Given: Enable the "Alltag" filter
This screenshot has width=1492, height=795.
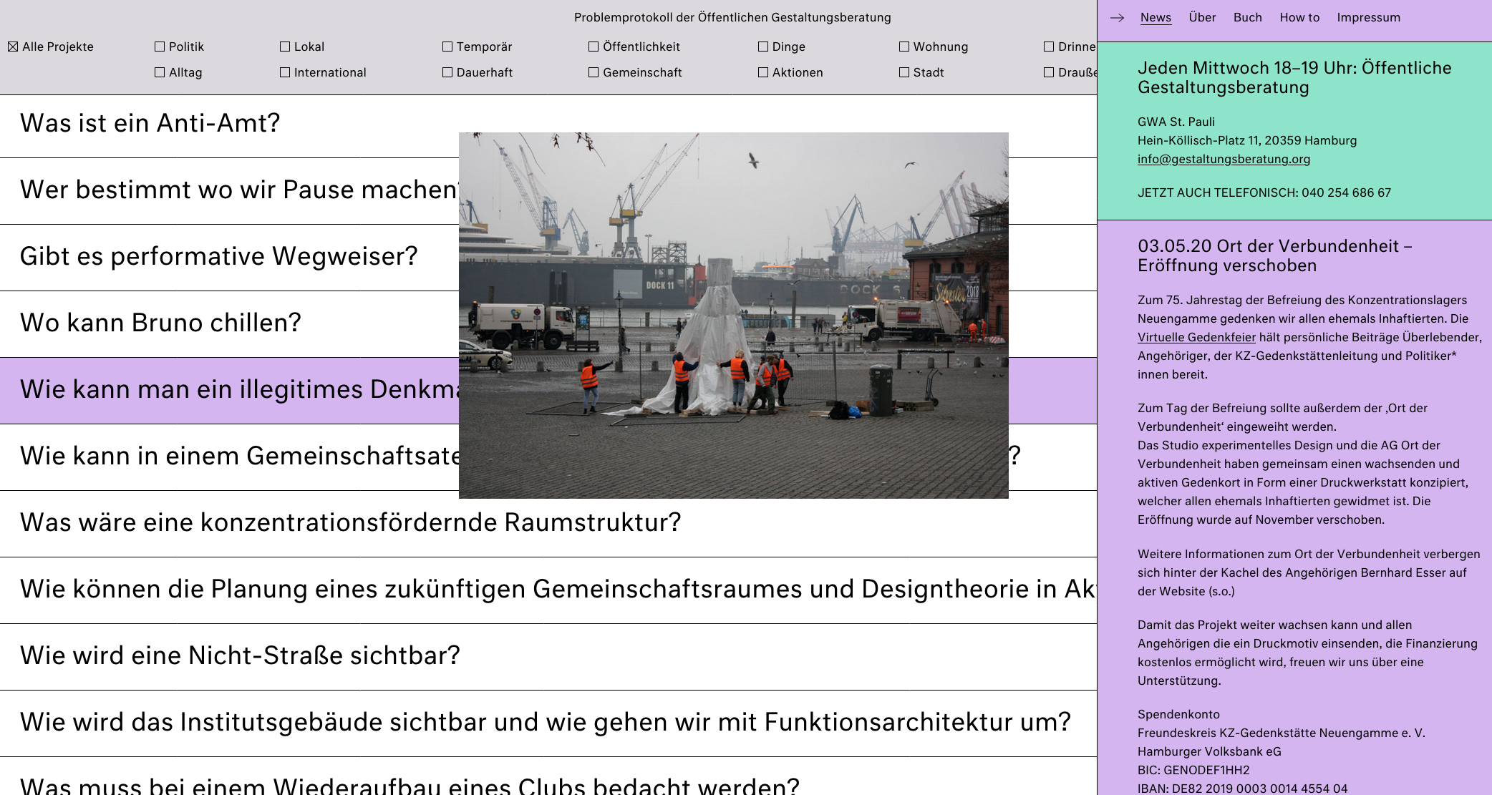Looking at the screenshot, I should pyautogui.click(x=158, y=72).
